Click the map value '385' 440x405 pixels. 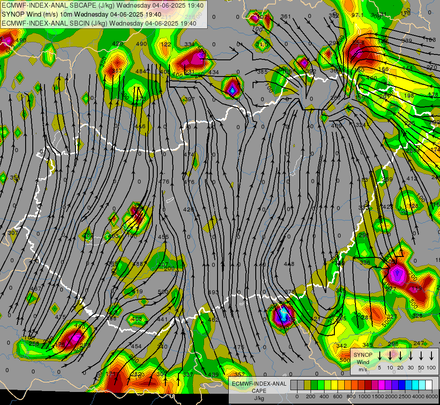click(x=262, y=72)
